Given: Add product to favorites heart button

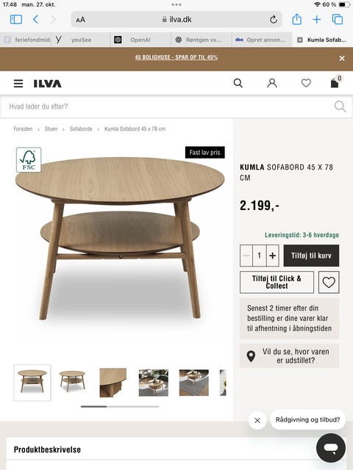Looking at the screenshot, I should point(329,282).
